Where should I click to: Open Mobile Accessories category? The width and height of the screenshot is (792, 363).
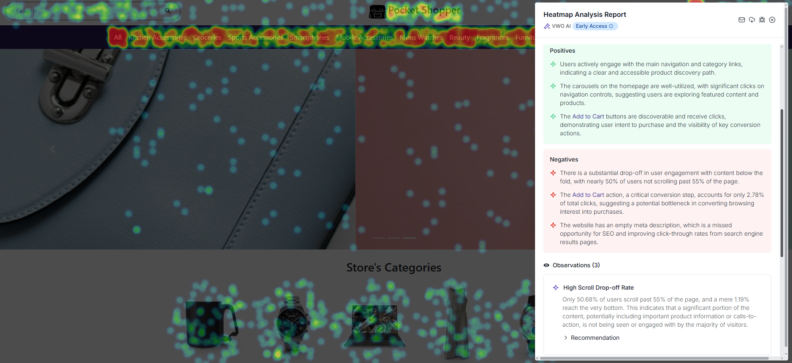(x=365, y=38)
